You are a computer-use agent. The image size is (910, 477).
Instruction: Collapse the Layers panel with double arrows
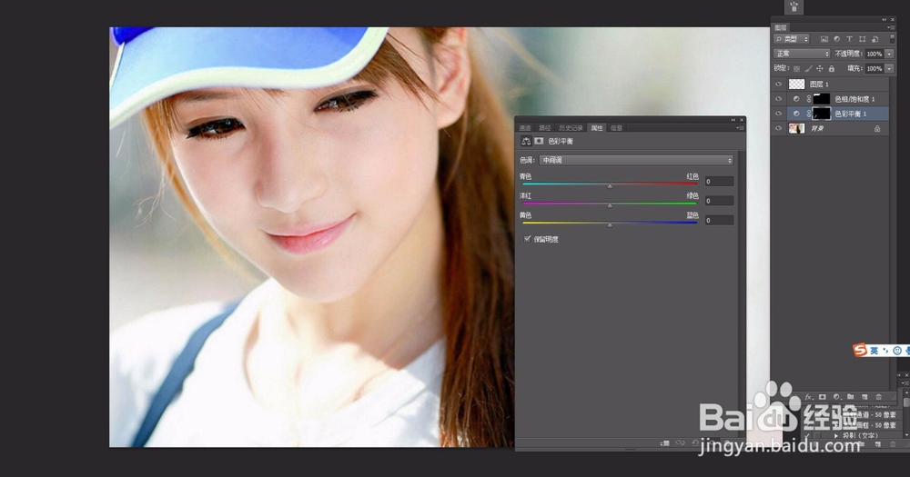click(885, 20)
